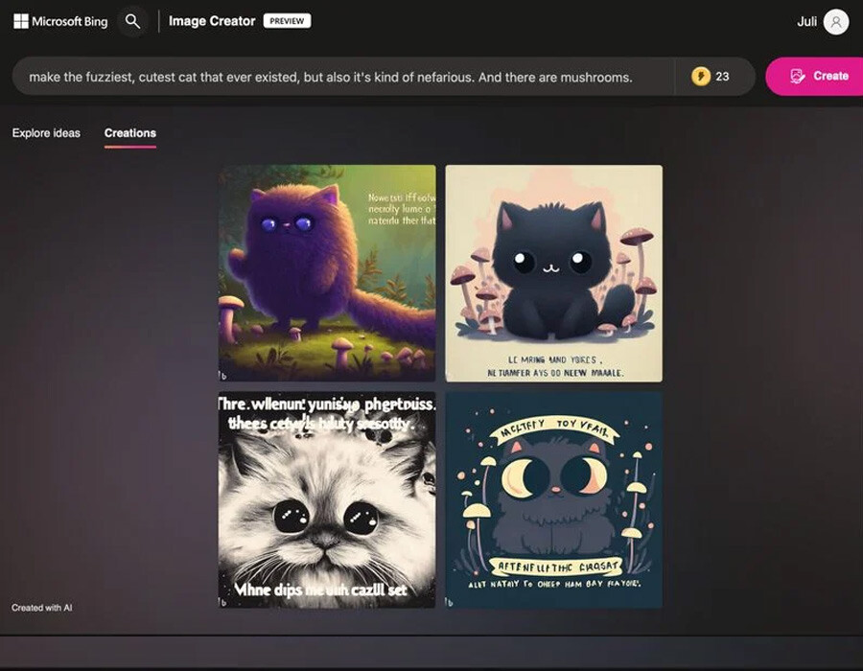Select the Creations tab

click(x=130, y=133)
